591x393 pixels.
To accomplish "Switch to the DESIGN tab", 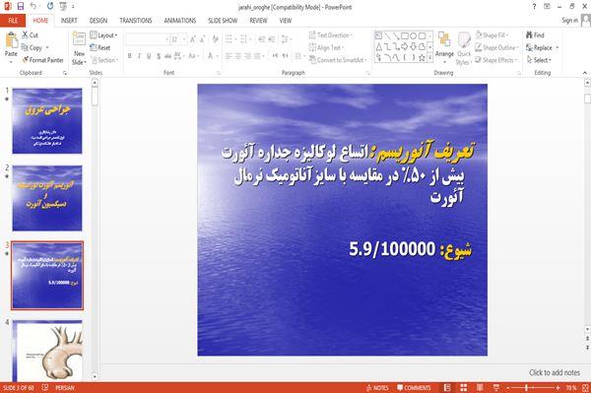I will tap(98, 21).
